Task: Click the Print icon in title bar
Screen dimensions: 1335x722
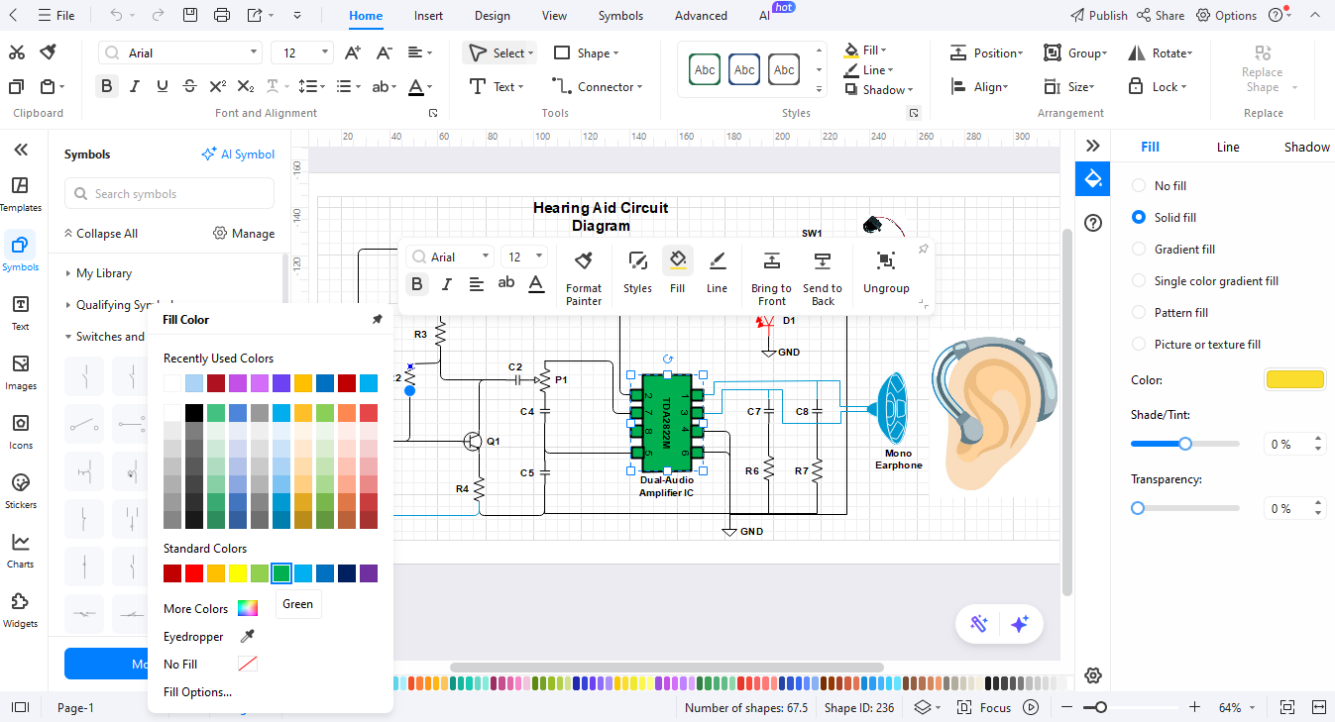Action: [x=222, y=15]
